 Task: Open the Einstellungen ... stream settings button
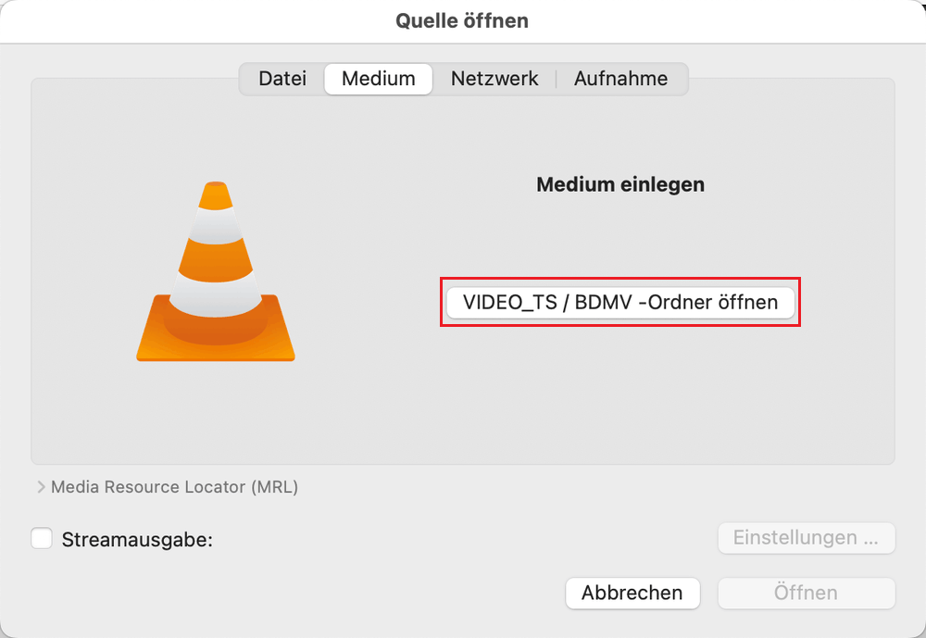click(x=807, y=538)
